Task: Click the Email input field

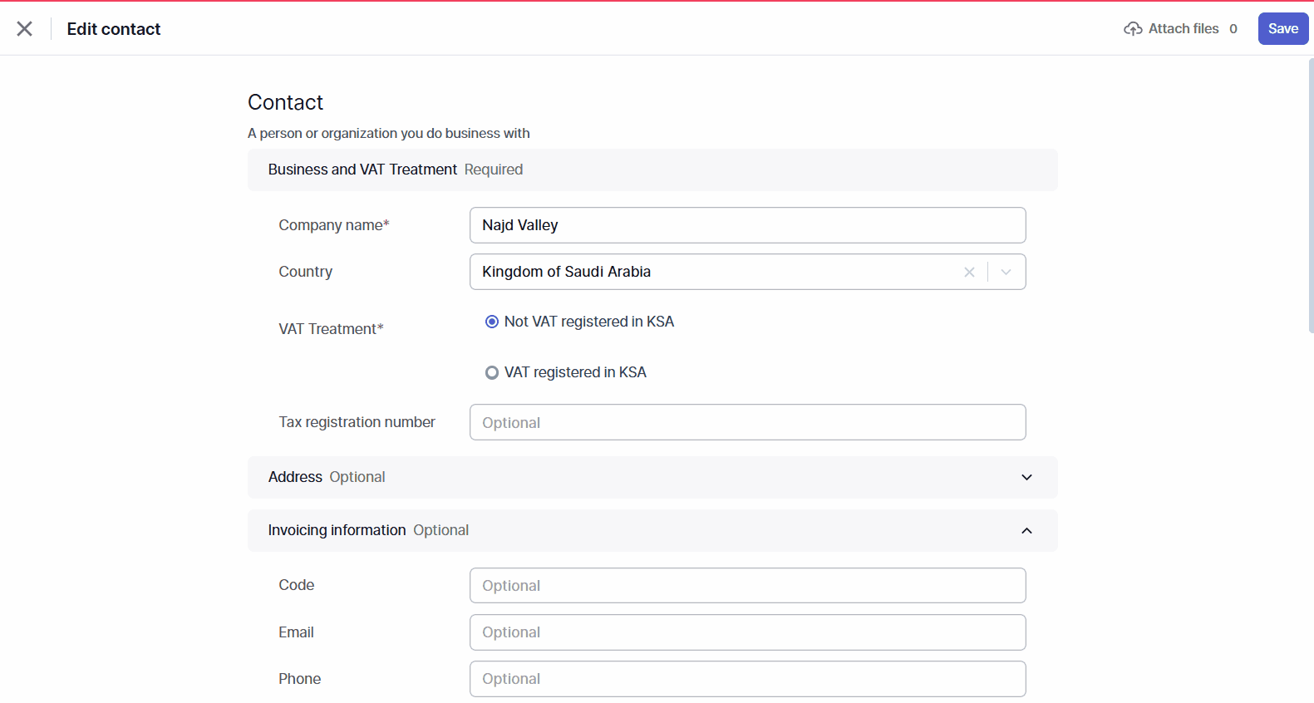Action: [747, 632]
